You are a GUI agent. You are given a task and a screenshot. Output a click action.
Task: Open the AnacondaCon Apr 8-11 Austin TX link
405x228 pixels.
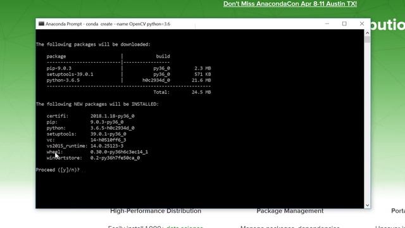pos(290,4)
